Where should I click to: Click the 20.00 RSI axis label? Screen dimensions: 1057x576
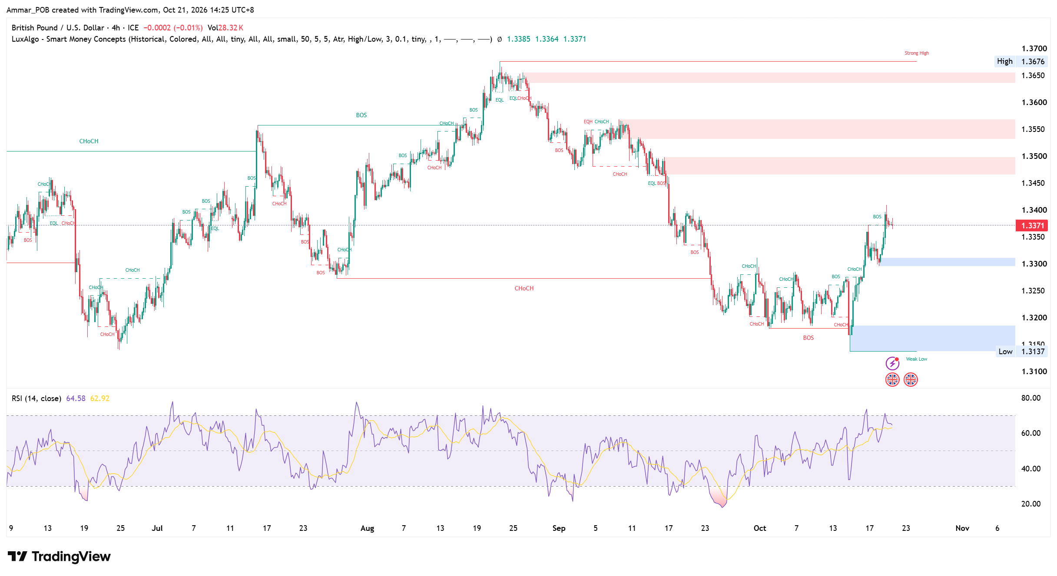click(x=1031, y=504)
